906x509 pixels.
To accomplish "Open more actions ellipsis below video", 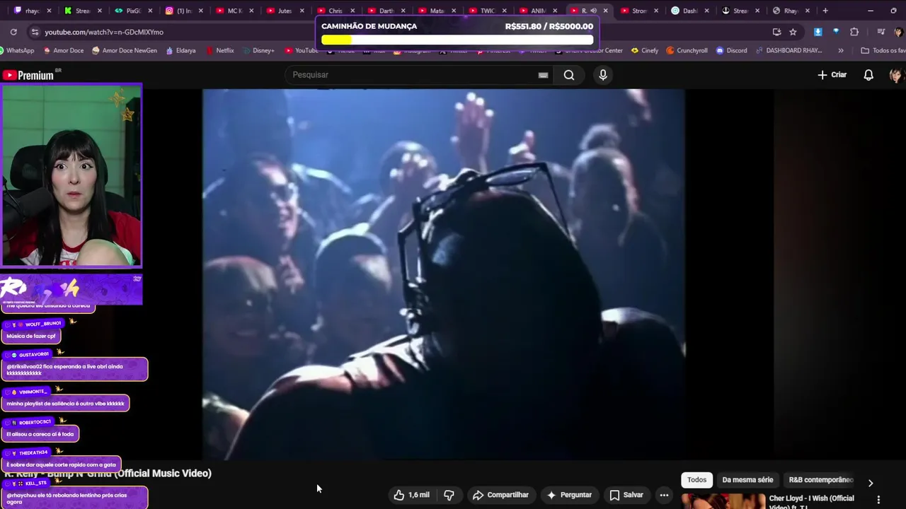I will coord(664,495).
